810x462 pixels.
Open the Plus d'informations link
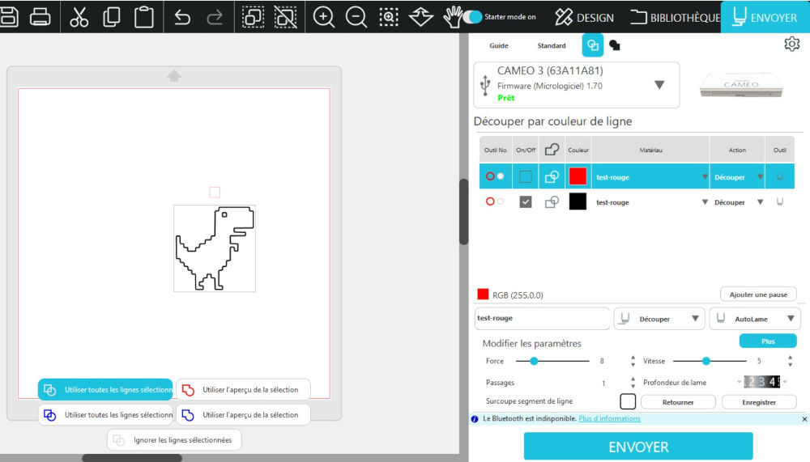pyautogui.click(x=609, y=418)
